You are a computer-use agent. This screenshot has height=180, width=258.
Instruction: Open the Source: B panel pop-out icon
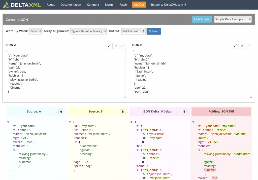coord(122,112)
